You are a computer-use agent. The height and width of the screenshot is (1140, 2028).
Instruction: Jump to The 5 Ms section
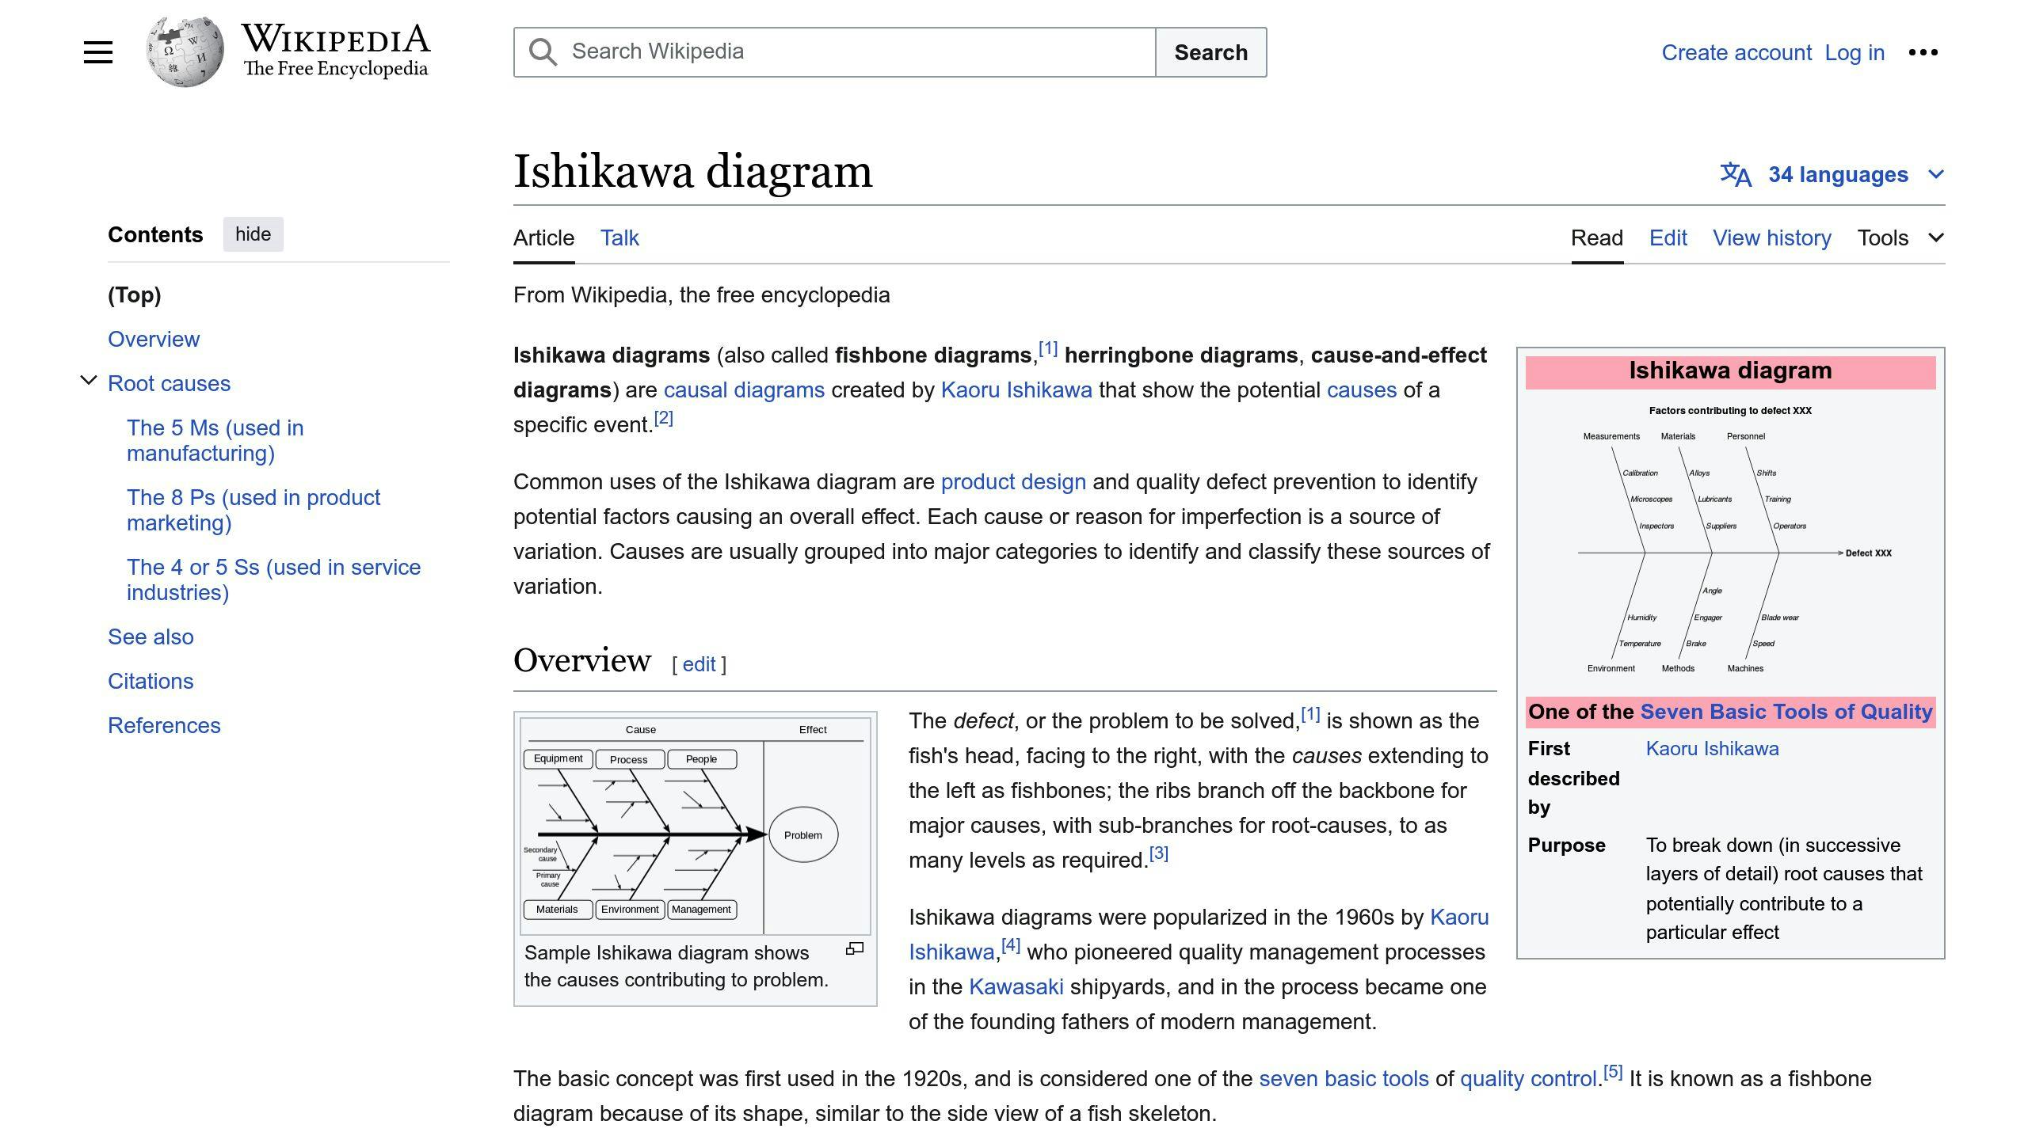(215, 440)
